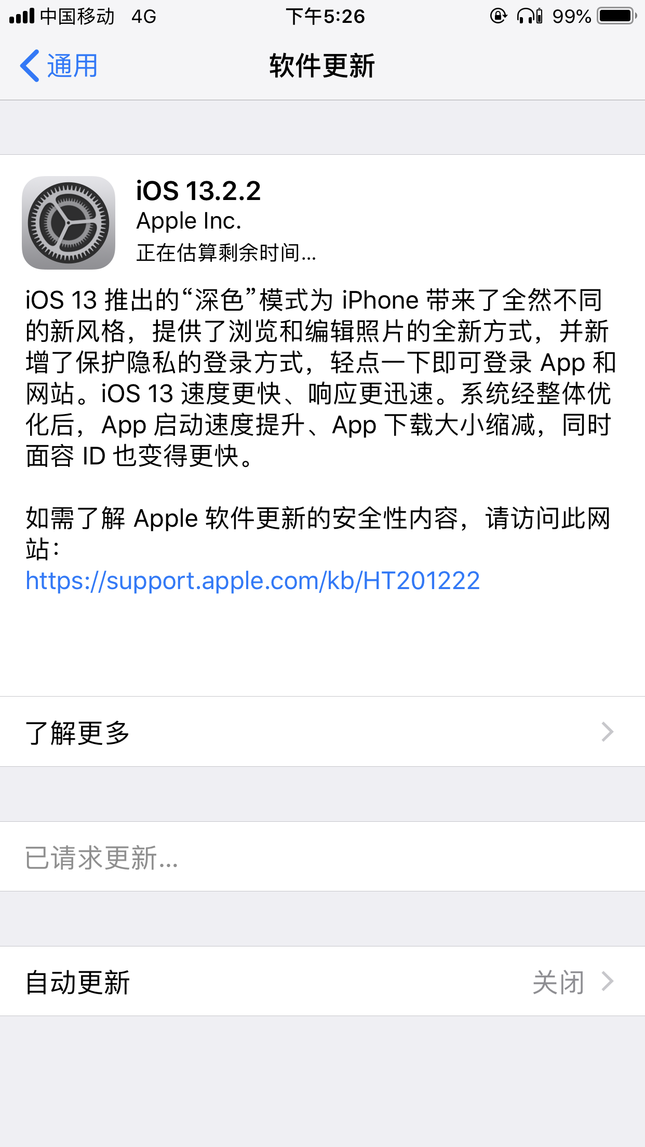Image resolution: width=645 pixels, height=1147 pixels.
Task: Tap the 中国移动 4G carrier label
Action: coord(98,17)
